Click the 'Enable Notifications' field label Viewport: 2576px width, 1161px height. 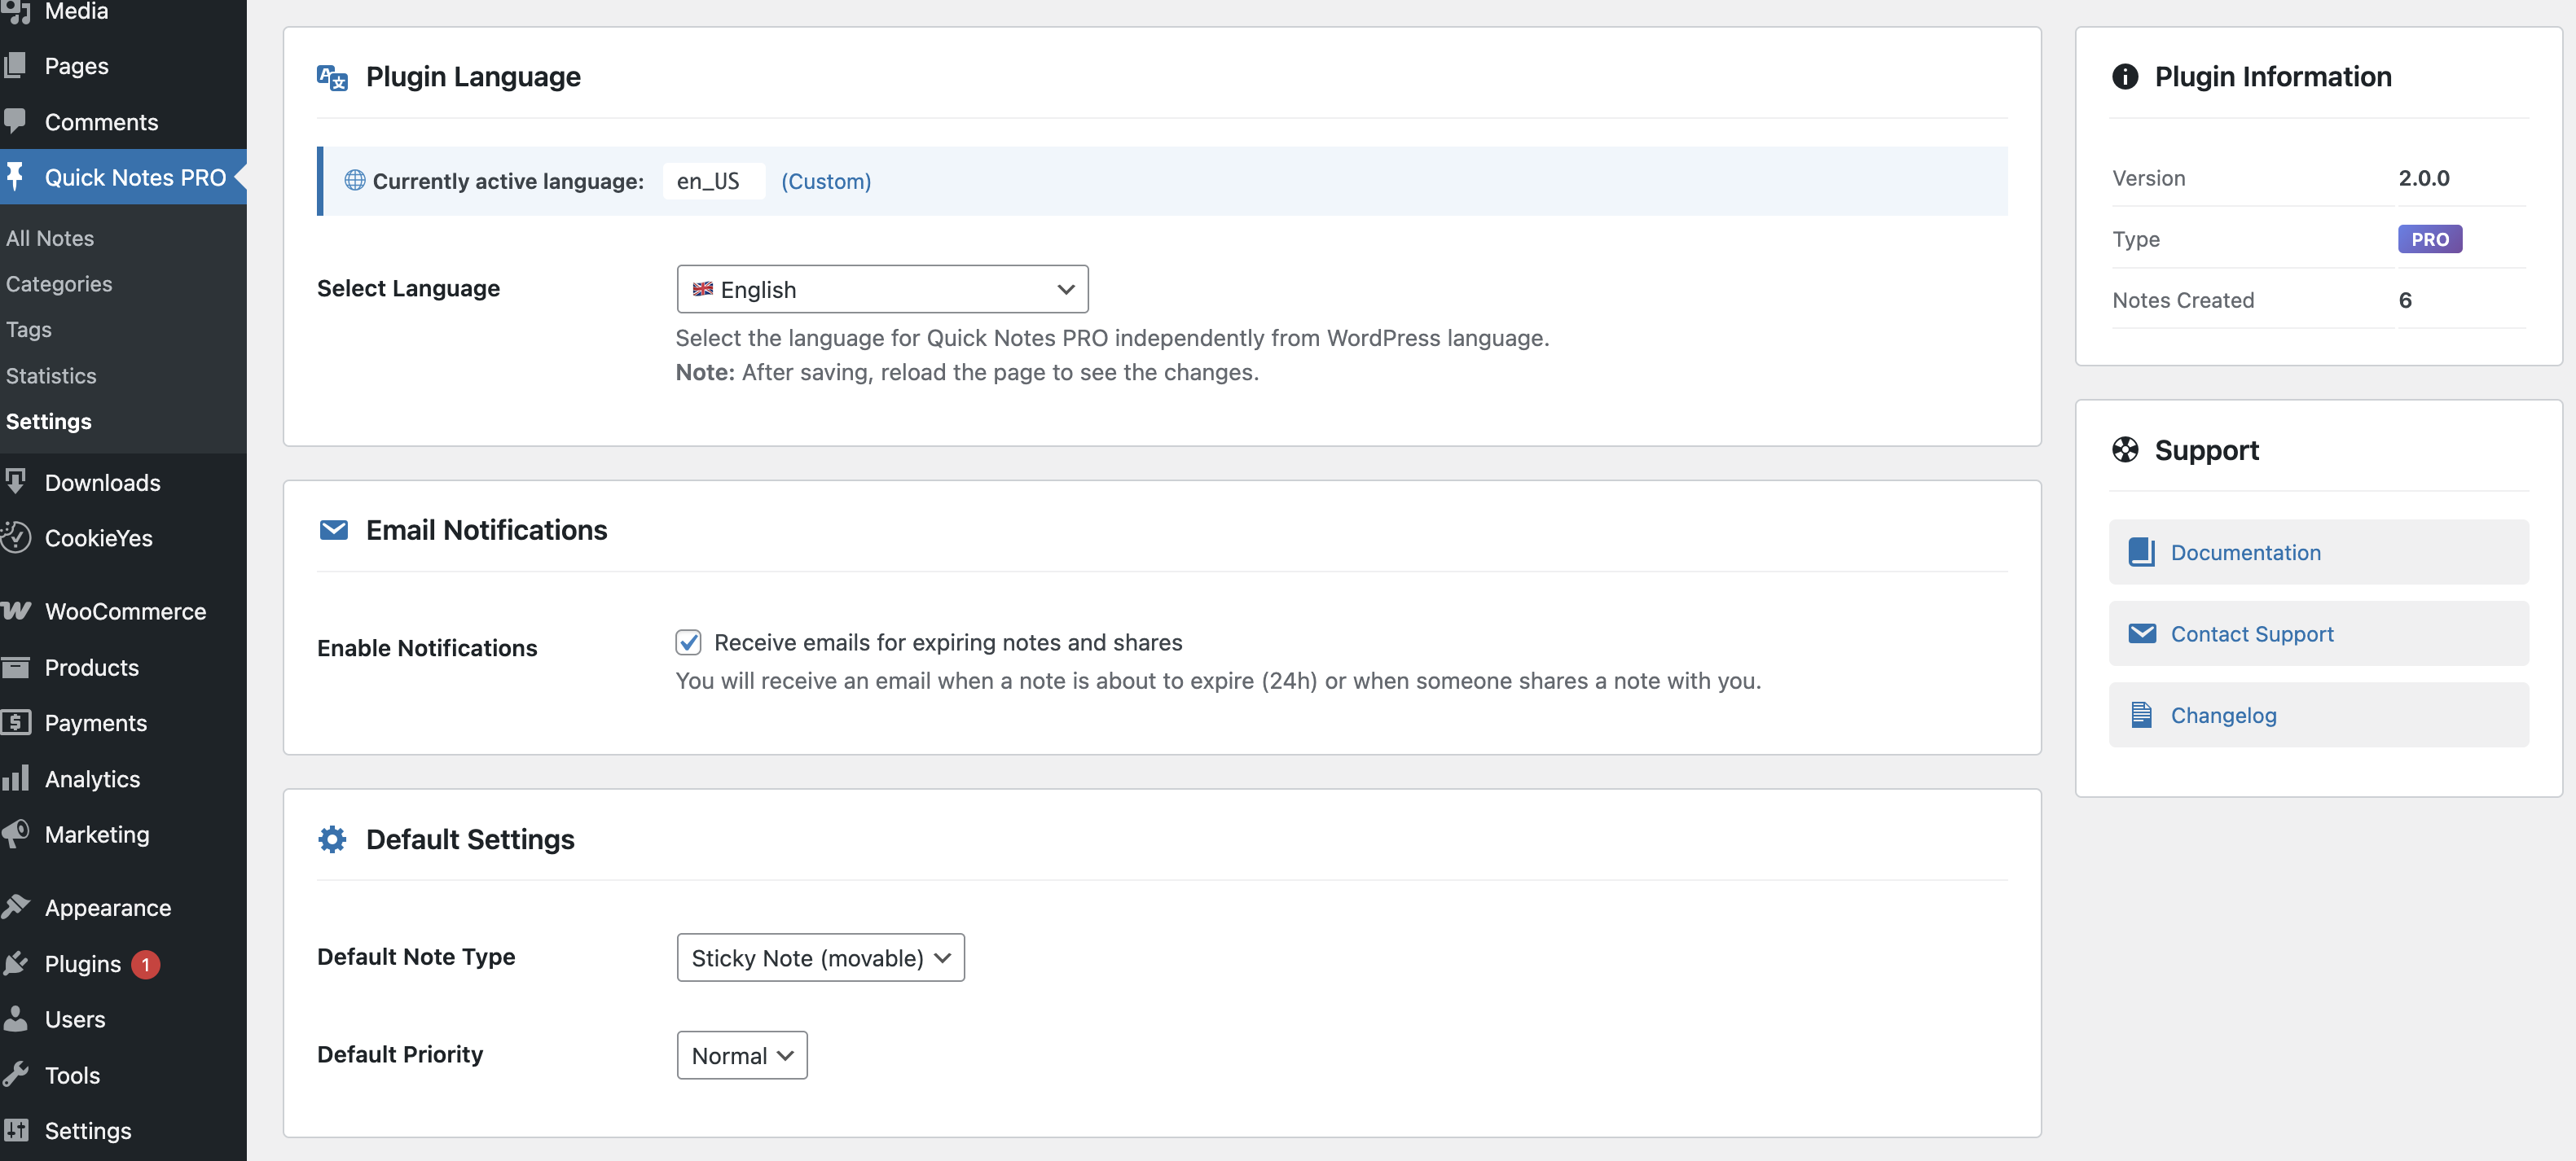coord(427,647)
